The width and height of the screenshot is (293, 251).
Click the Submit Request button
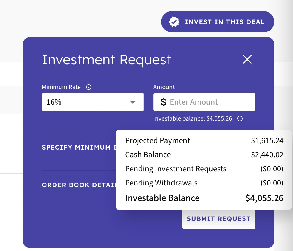click(219, 219)
